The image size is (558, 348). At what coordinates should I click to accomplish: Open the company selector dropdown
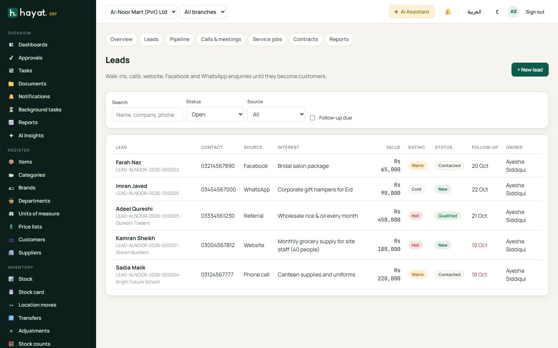(x=141, y=12)
